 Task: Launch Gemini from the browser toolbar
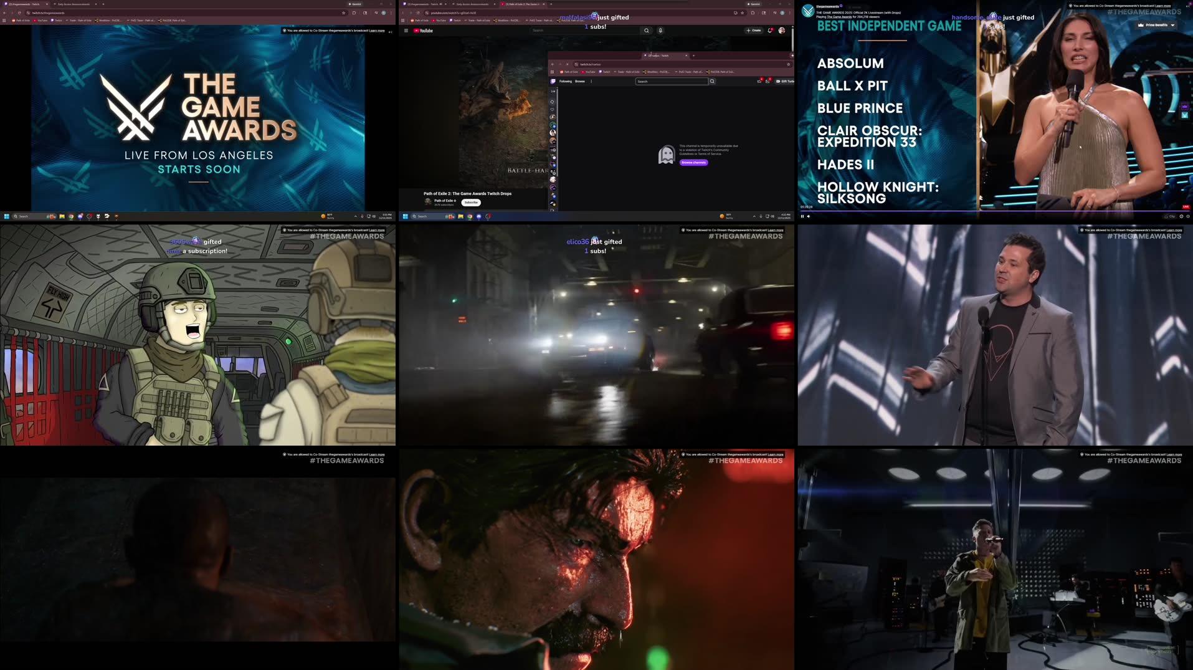pyautogui.click(x=355, y=4)
